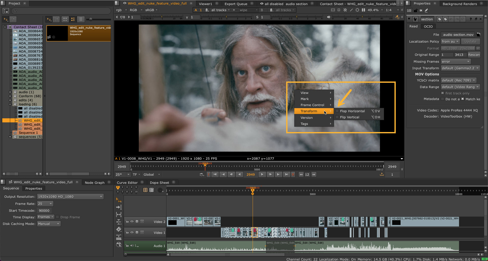
Task: Check the Drop Frame checkbox
Action: (58, 217)
